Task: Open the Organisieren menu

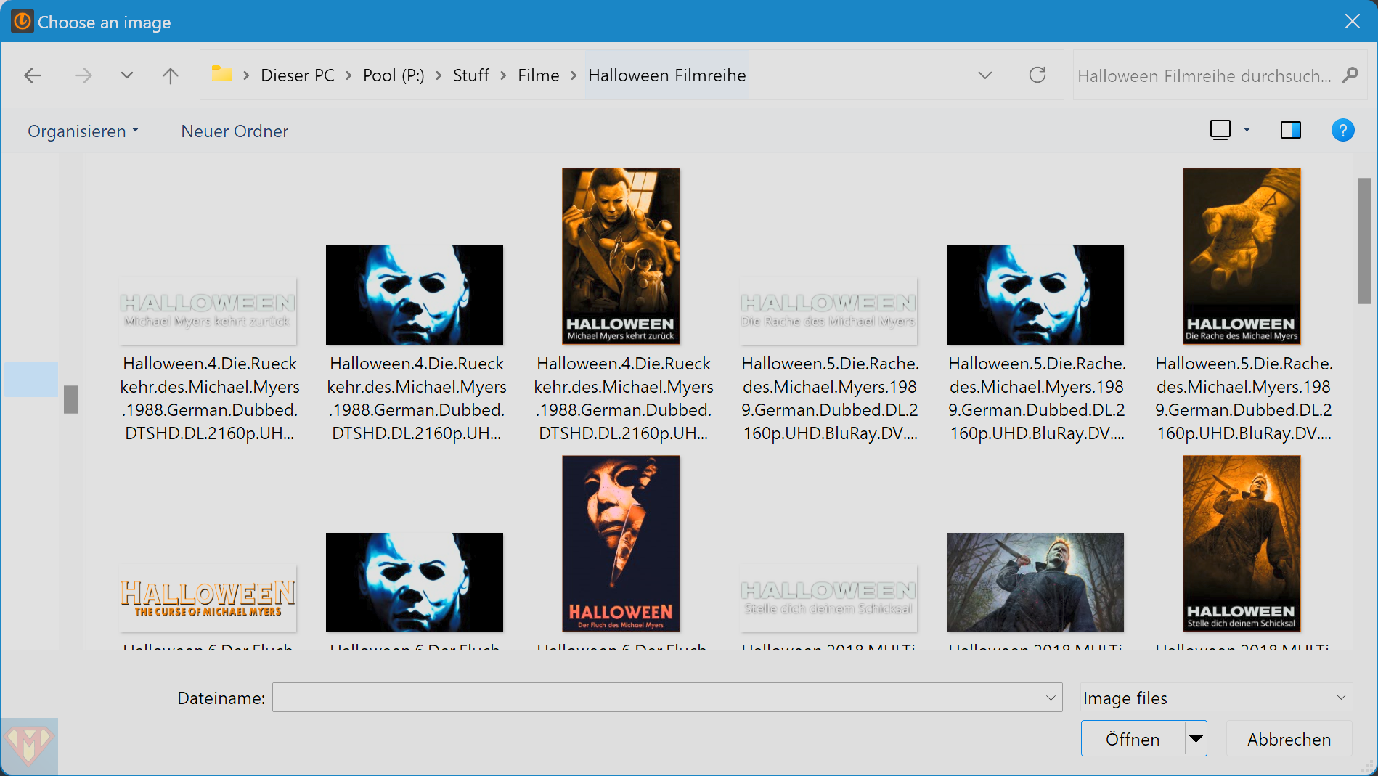Action: click(82, 131)
